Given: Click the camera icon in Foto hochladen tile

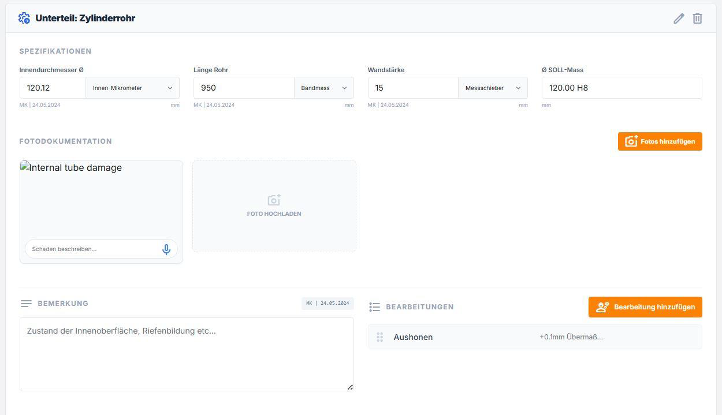Looking at the screenshot, I should (274, 200).
